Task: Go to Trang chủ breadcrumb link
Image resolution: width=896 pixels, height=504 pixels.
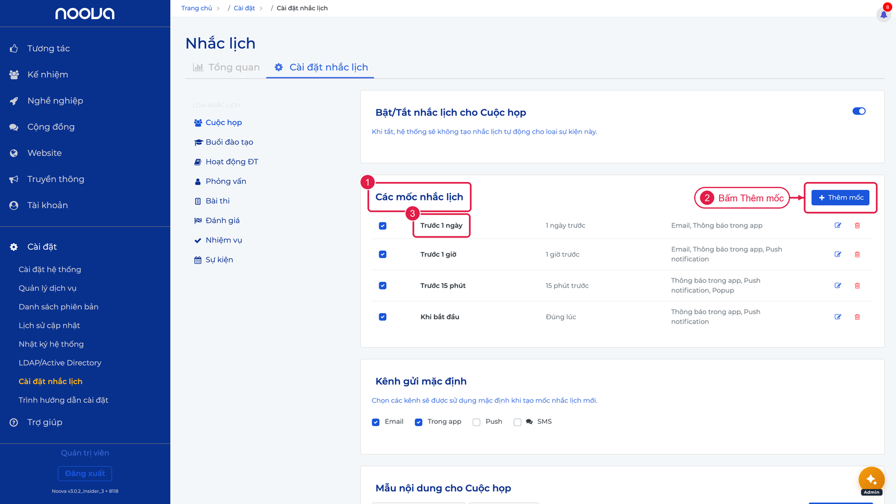Action: (x=197, y=8)
